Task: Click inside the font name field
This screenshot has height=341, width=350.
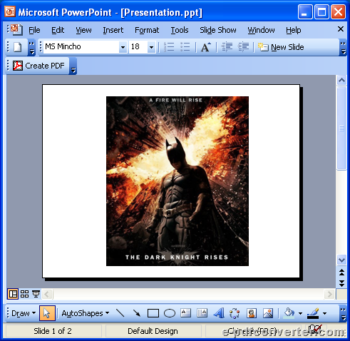Action: (81, 46)
